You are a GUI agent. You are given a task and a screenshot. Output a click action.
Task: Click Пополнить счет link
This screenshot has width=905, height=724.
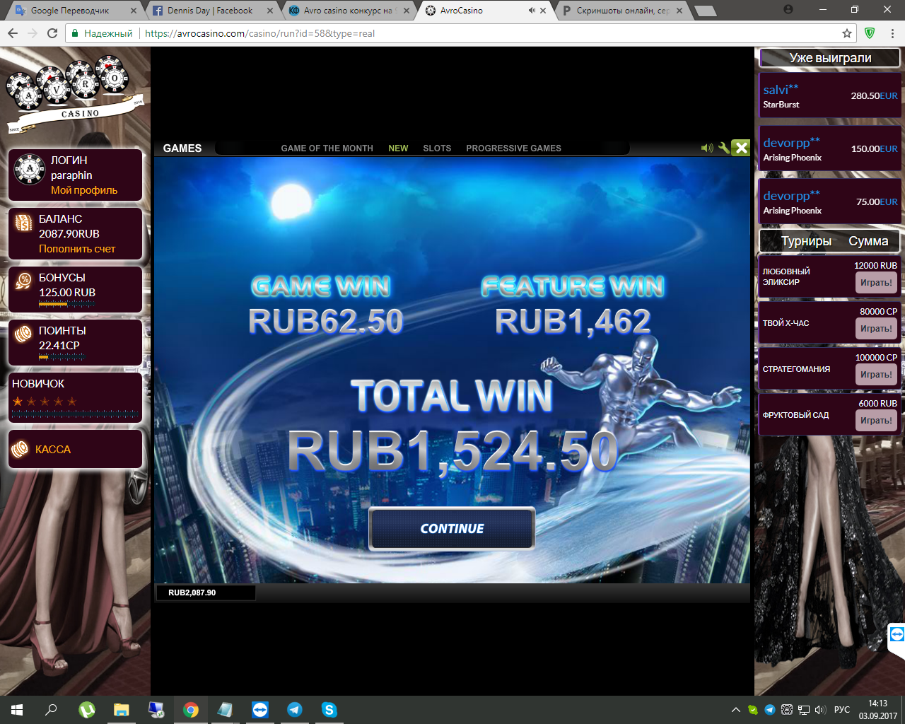pyautogui.click(x=77, y=249)
